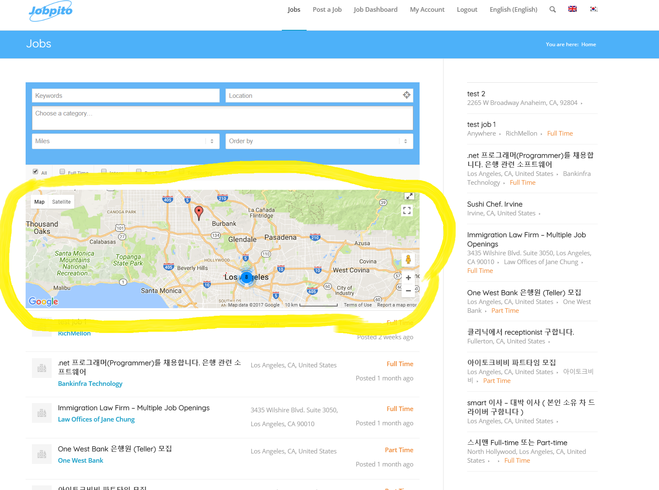The height and width of the screenshot is (490, 659).
Task: Open sidebar 'One West Bank 은행원 (Teller) 모집'
Action: pyautogui.click(x=524, y=293)
